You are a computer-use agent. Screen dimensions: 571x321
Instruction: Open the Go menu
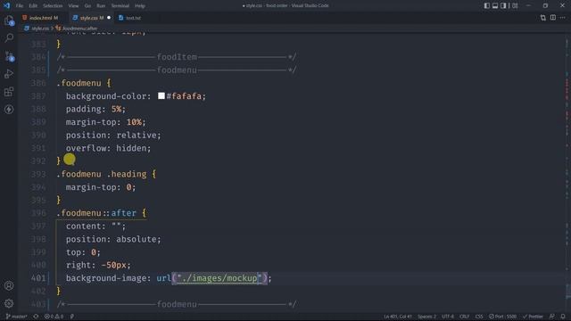point(87,6)
